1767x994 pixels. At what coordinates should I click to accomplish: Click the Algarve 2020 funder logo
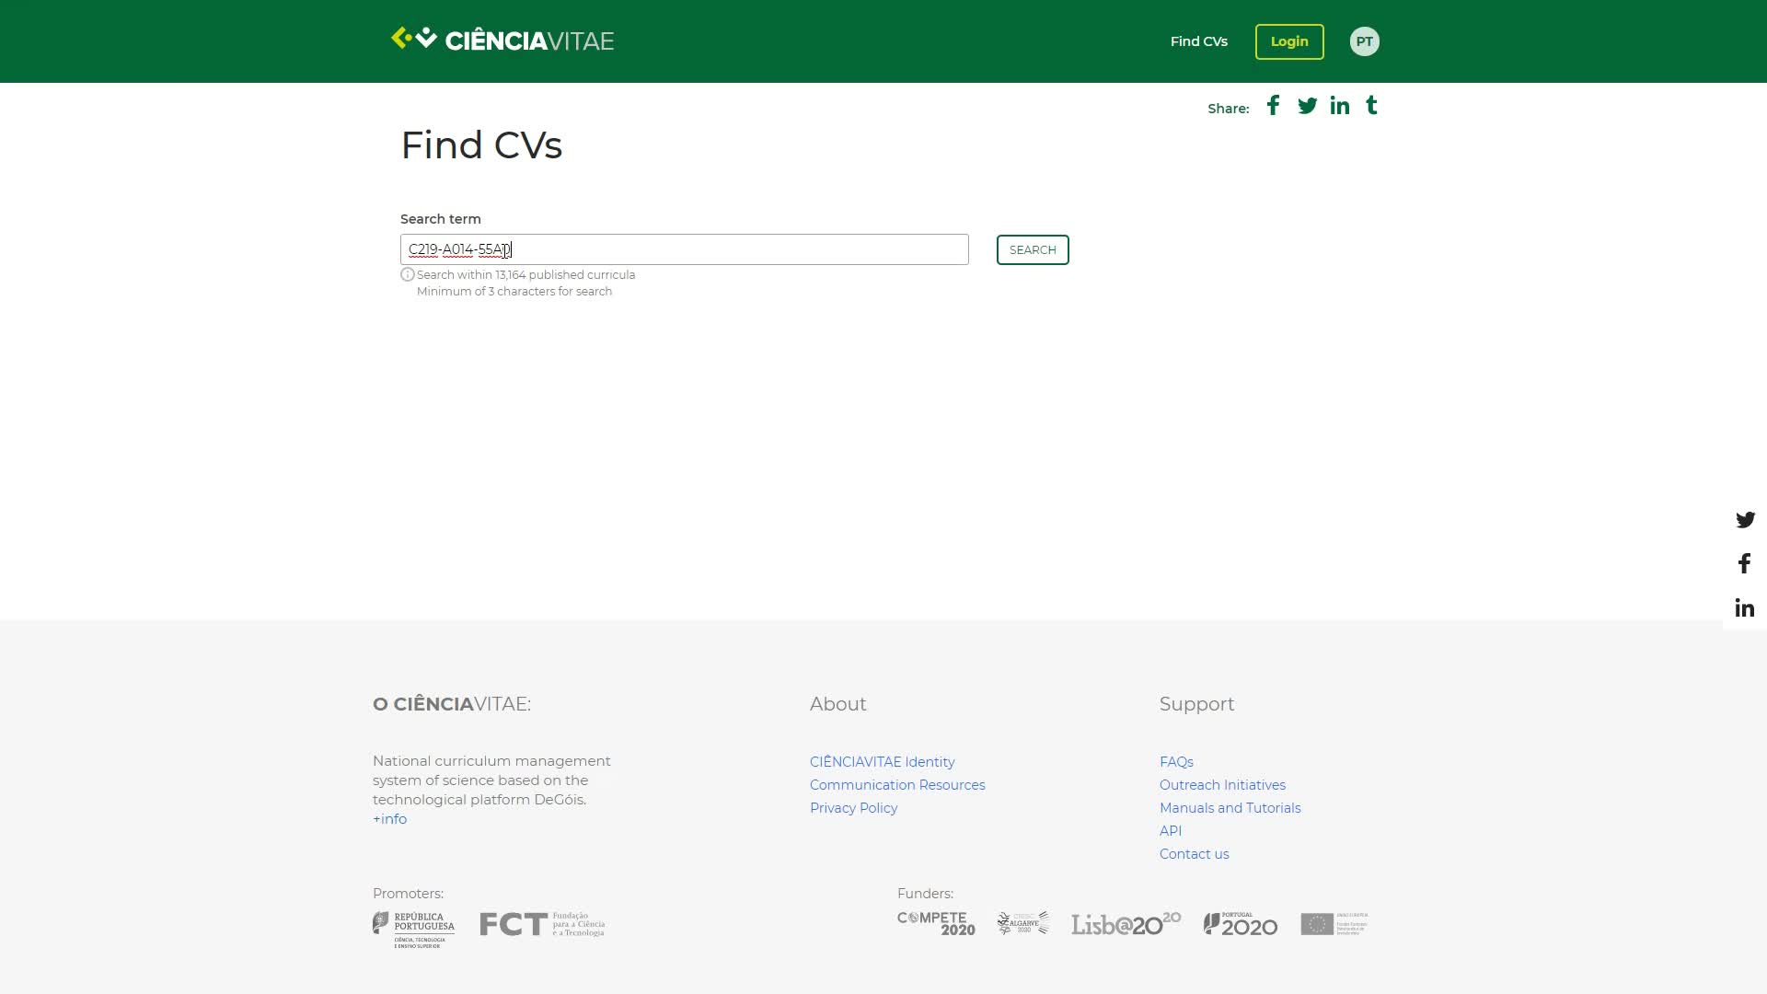[1022, 923]
